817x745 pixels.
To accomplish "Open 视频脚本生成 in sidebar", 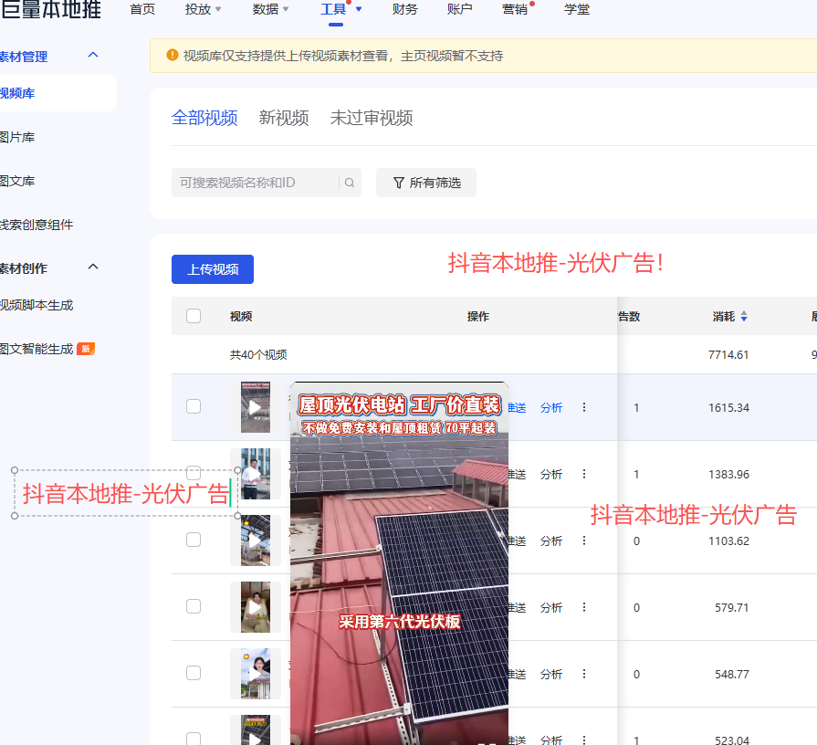I will (x=37, y=305).
